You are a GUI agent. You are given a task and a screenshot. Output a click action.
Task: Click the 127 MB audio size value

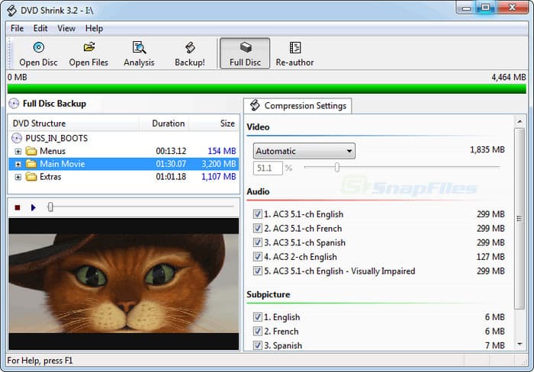[491, 257]
